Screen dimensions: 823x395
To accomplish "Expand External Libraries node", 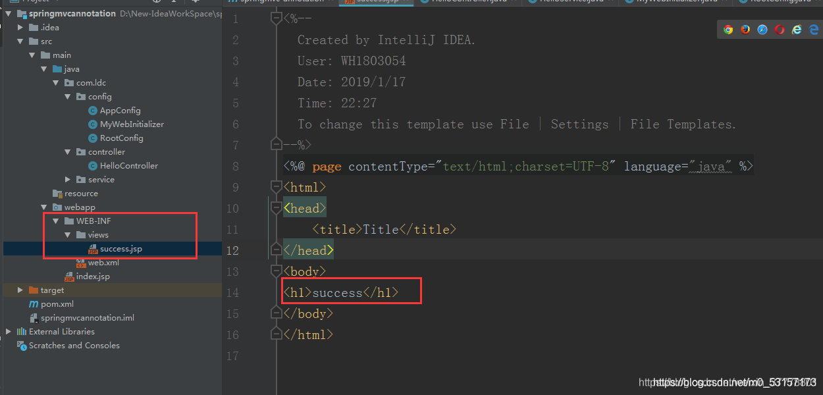I will point(8,332).
